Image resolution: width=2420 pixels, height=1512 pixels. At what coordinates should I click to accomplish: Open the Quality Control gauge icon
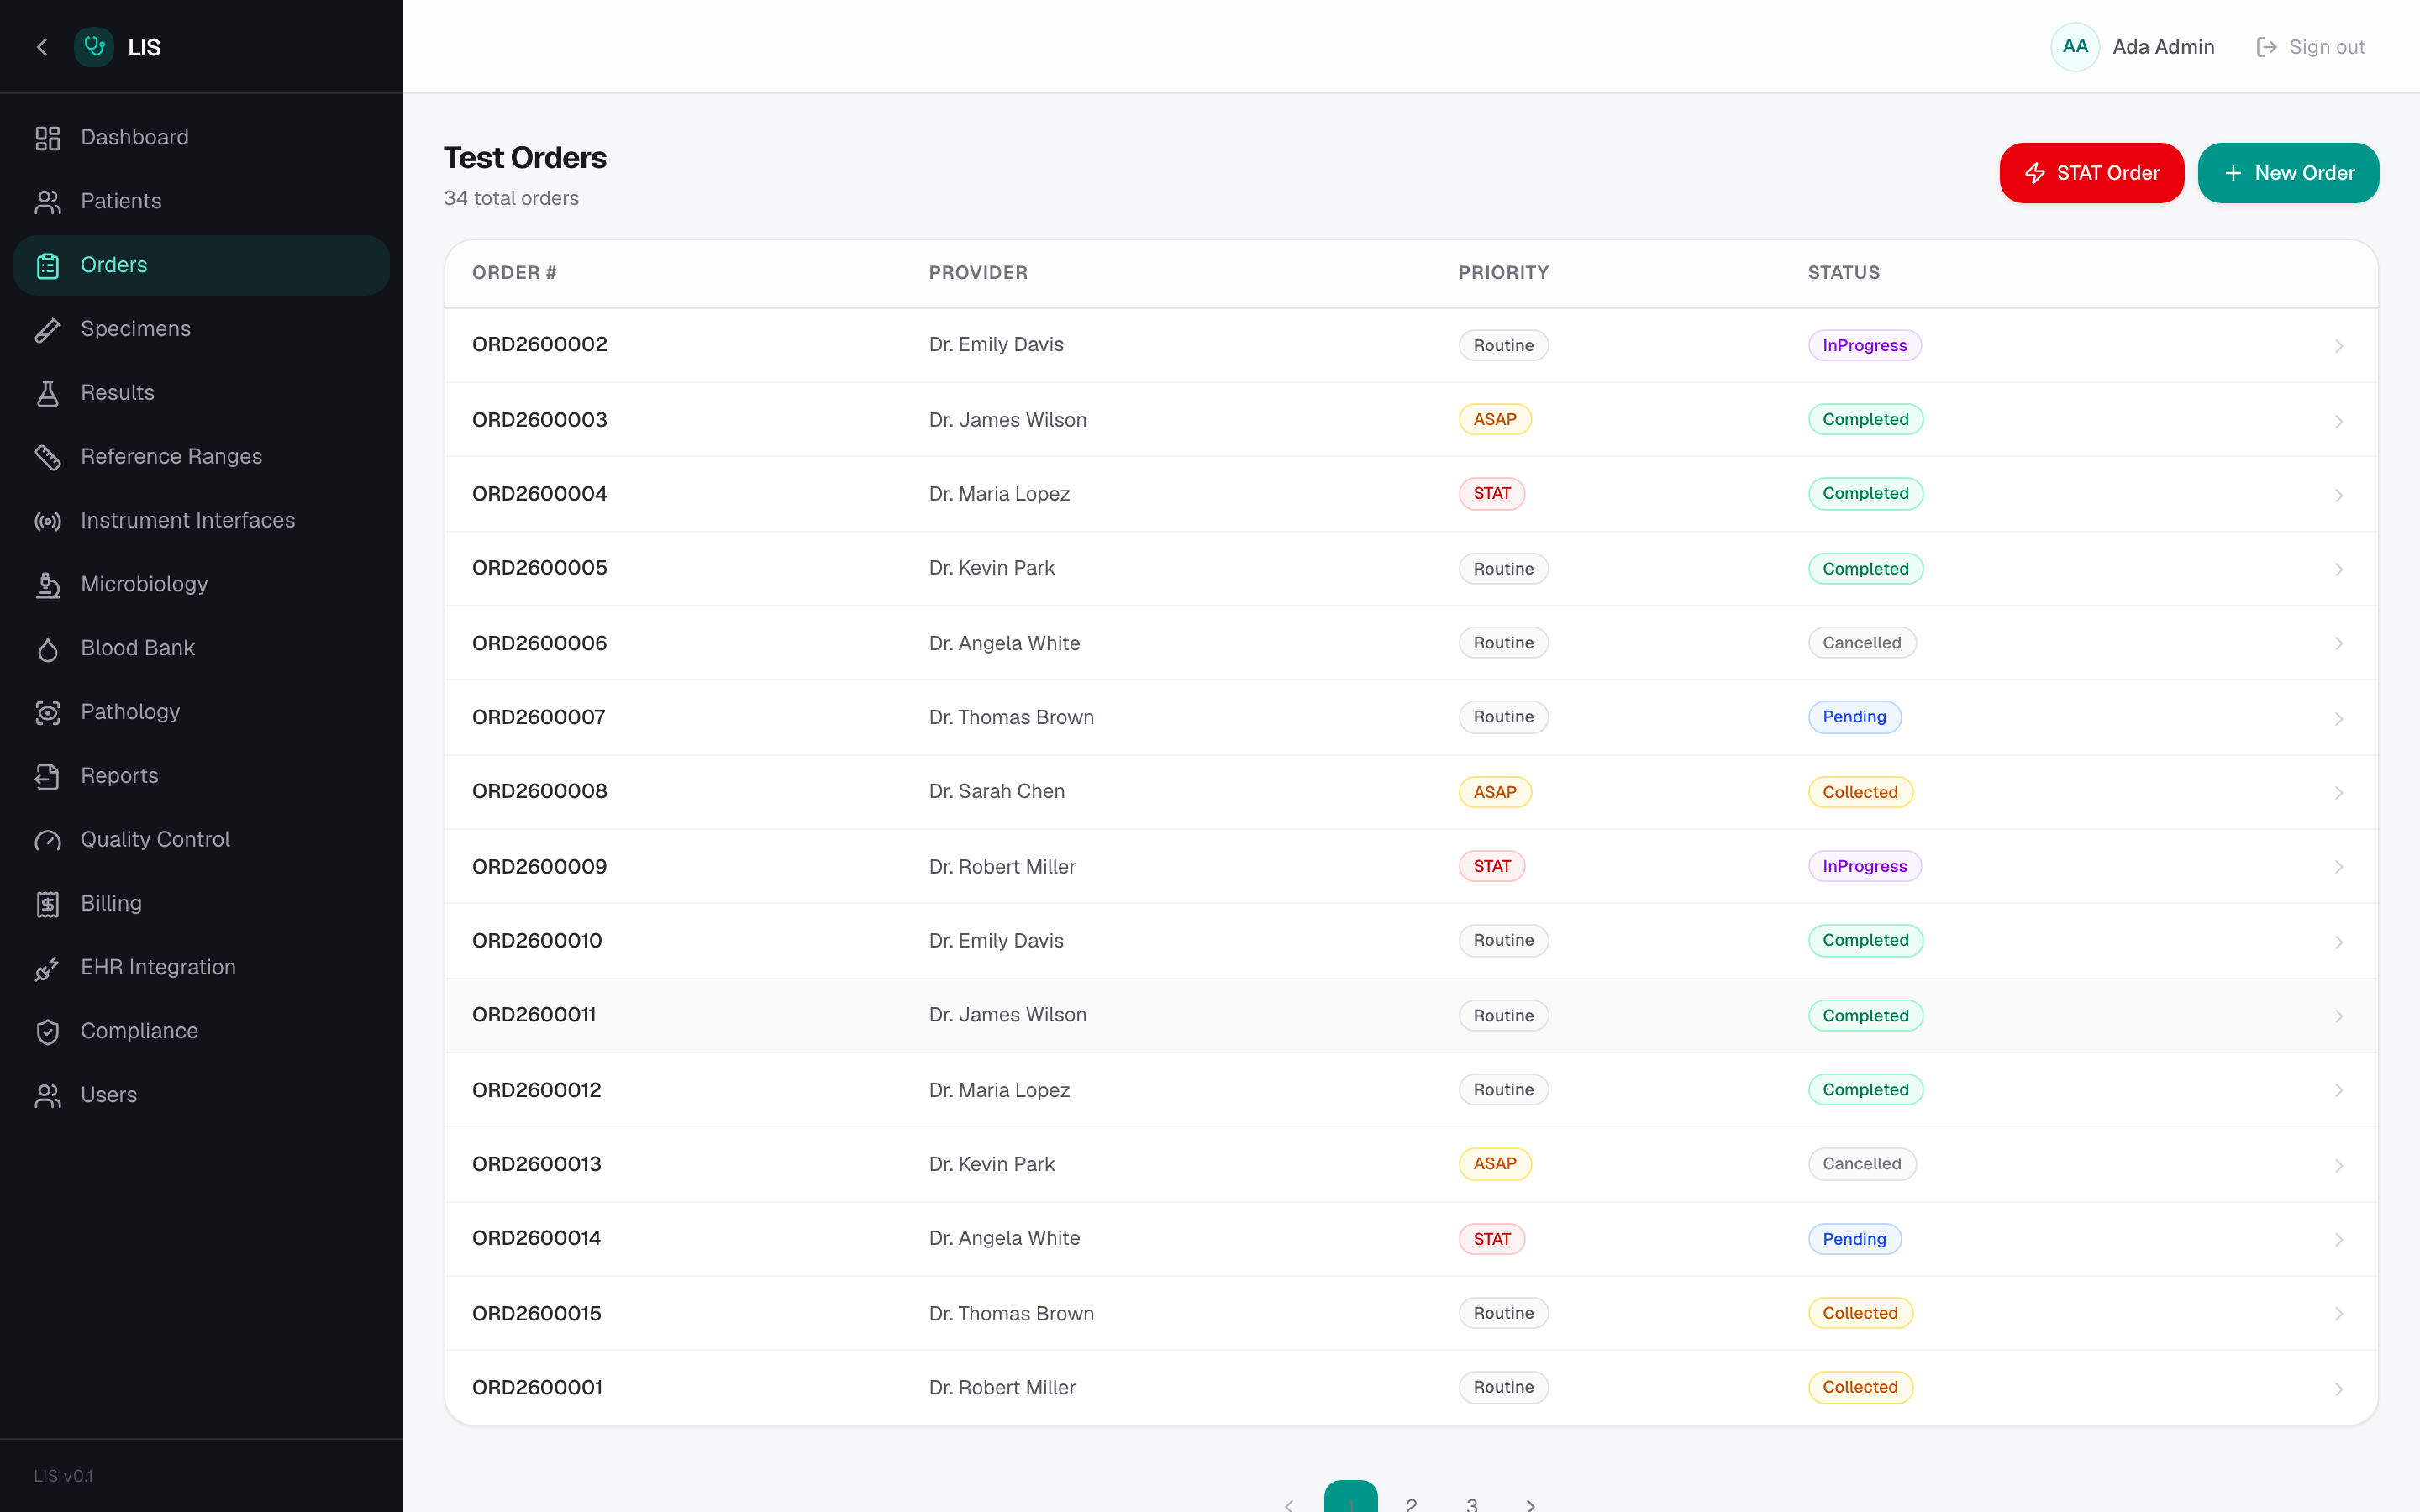point(47,840)
